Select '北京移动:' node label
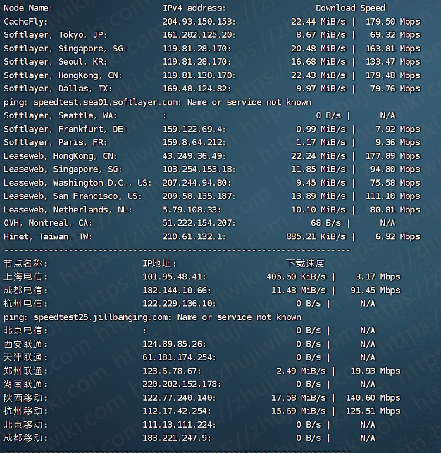The image size is (441, 453). pyautogui.click(x=25, y=425)
